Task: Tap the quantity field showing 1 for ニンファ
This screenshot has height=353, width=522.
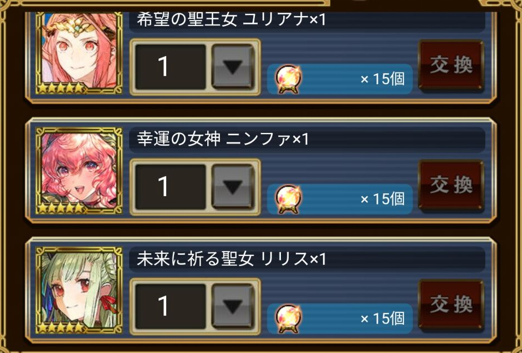Action: tap(171, 187)
